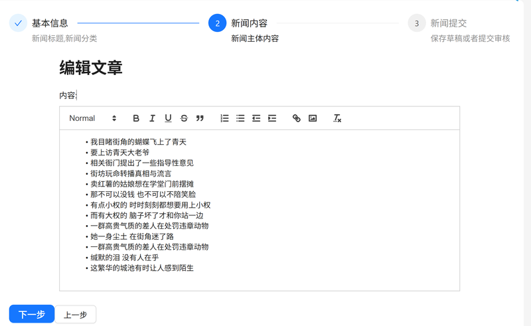Screen dimensions: 531x326
Task: Toggle underline formatting in the editor toolbar
Action: 168,118
